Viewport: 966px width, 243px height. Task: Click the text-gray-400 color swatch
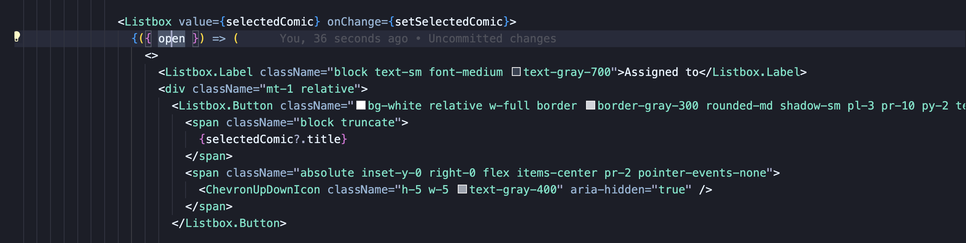tap(462, 189)
